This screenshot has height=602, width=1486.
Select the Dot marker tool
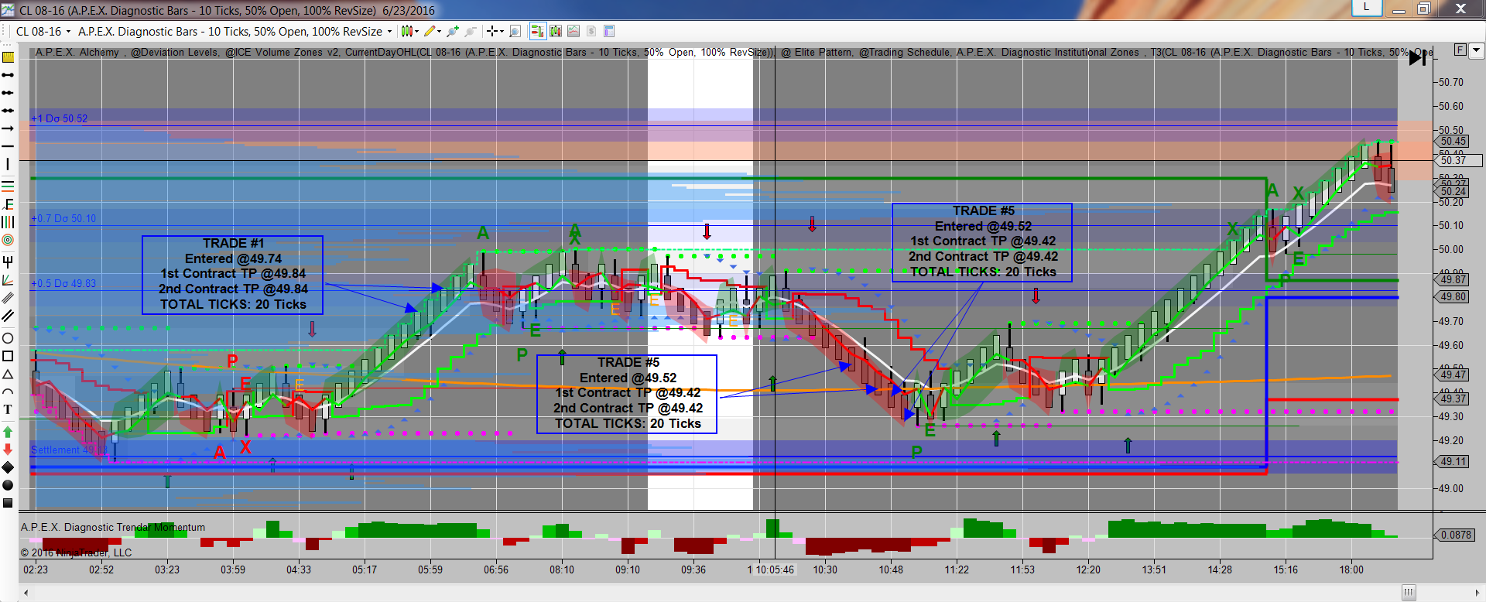[8, 485]
